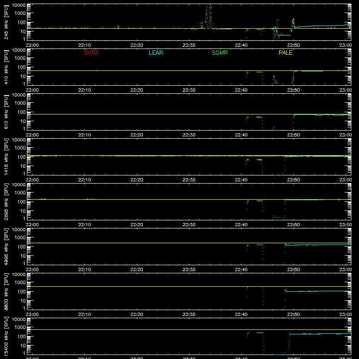359x359 pixels.
Task: Click the 22:10 tick under 410 MHz plot
Action: [x=84, y=90]
